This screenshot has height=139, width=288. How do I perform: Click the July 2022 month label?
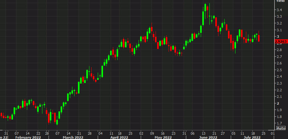[251, 137]
